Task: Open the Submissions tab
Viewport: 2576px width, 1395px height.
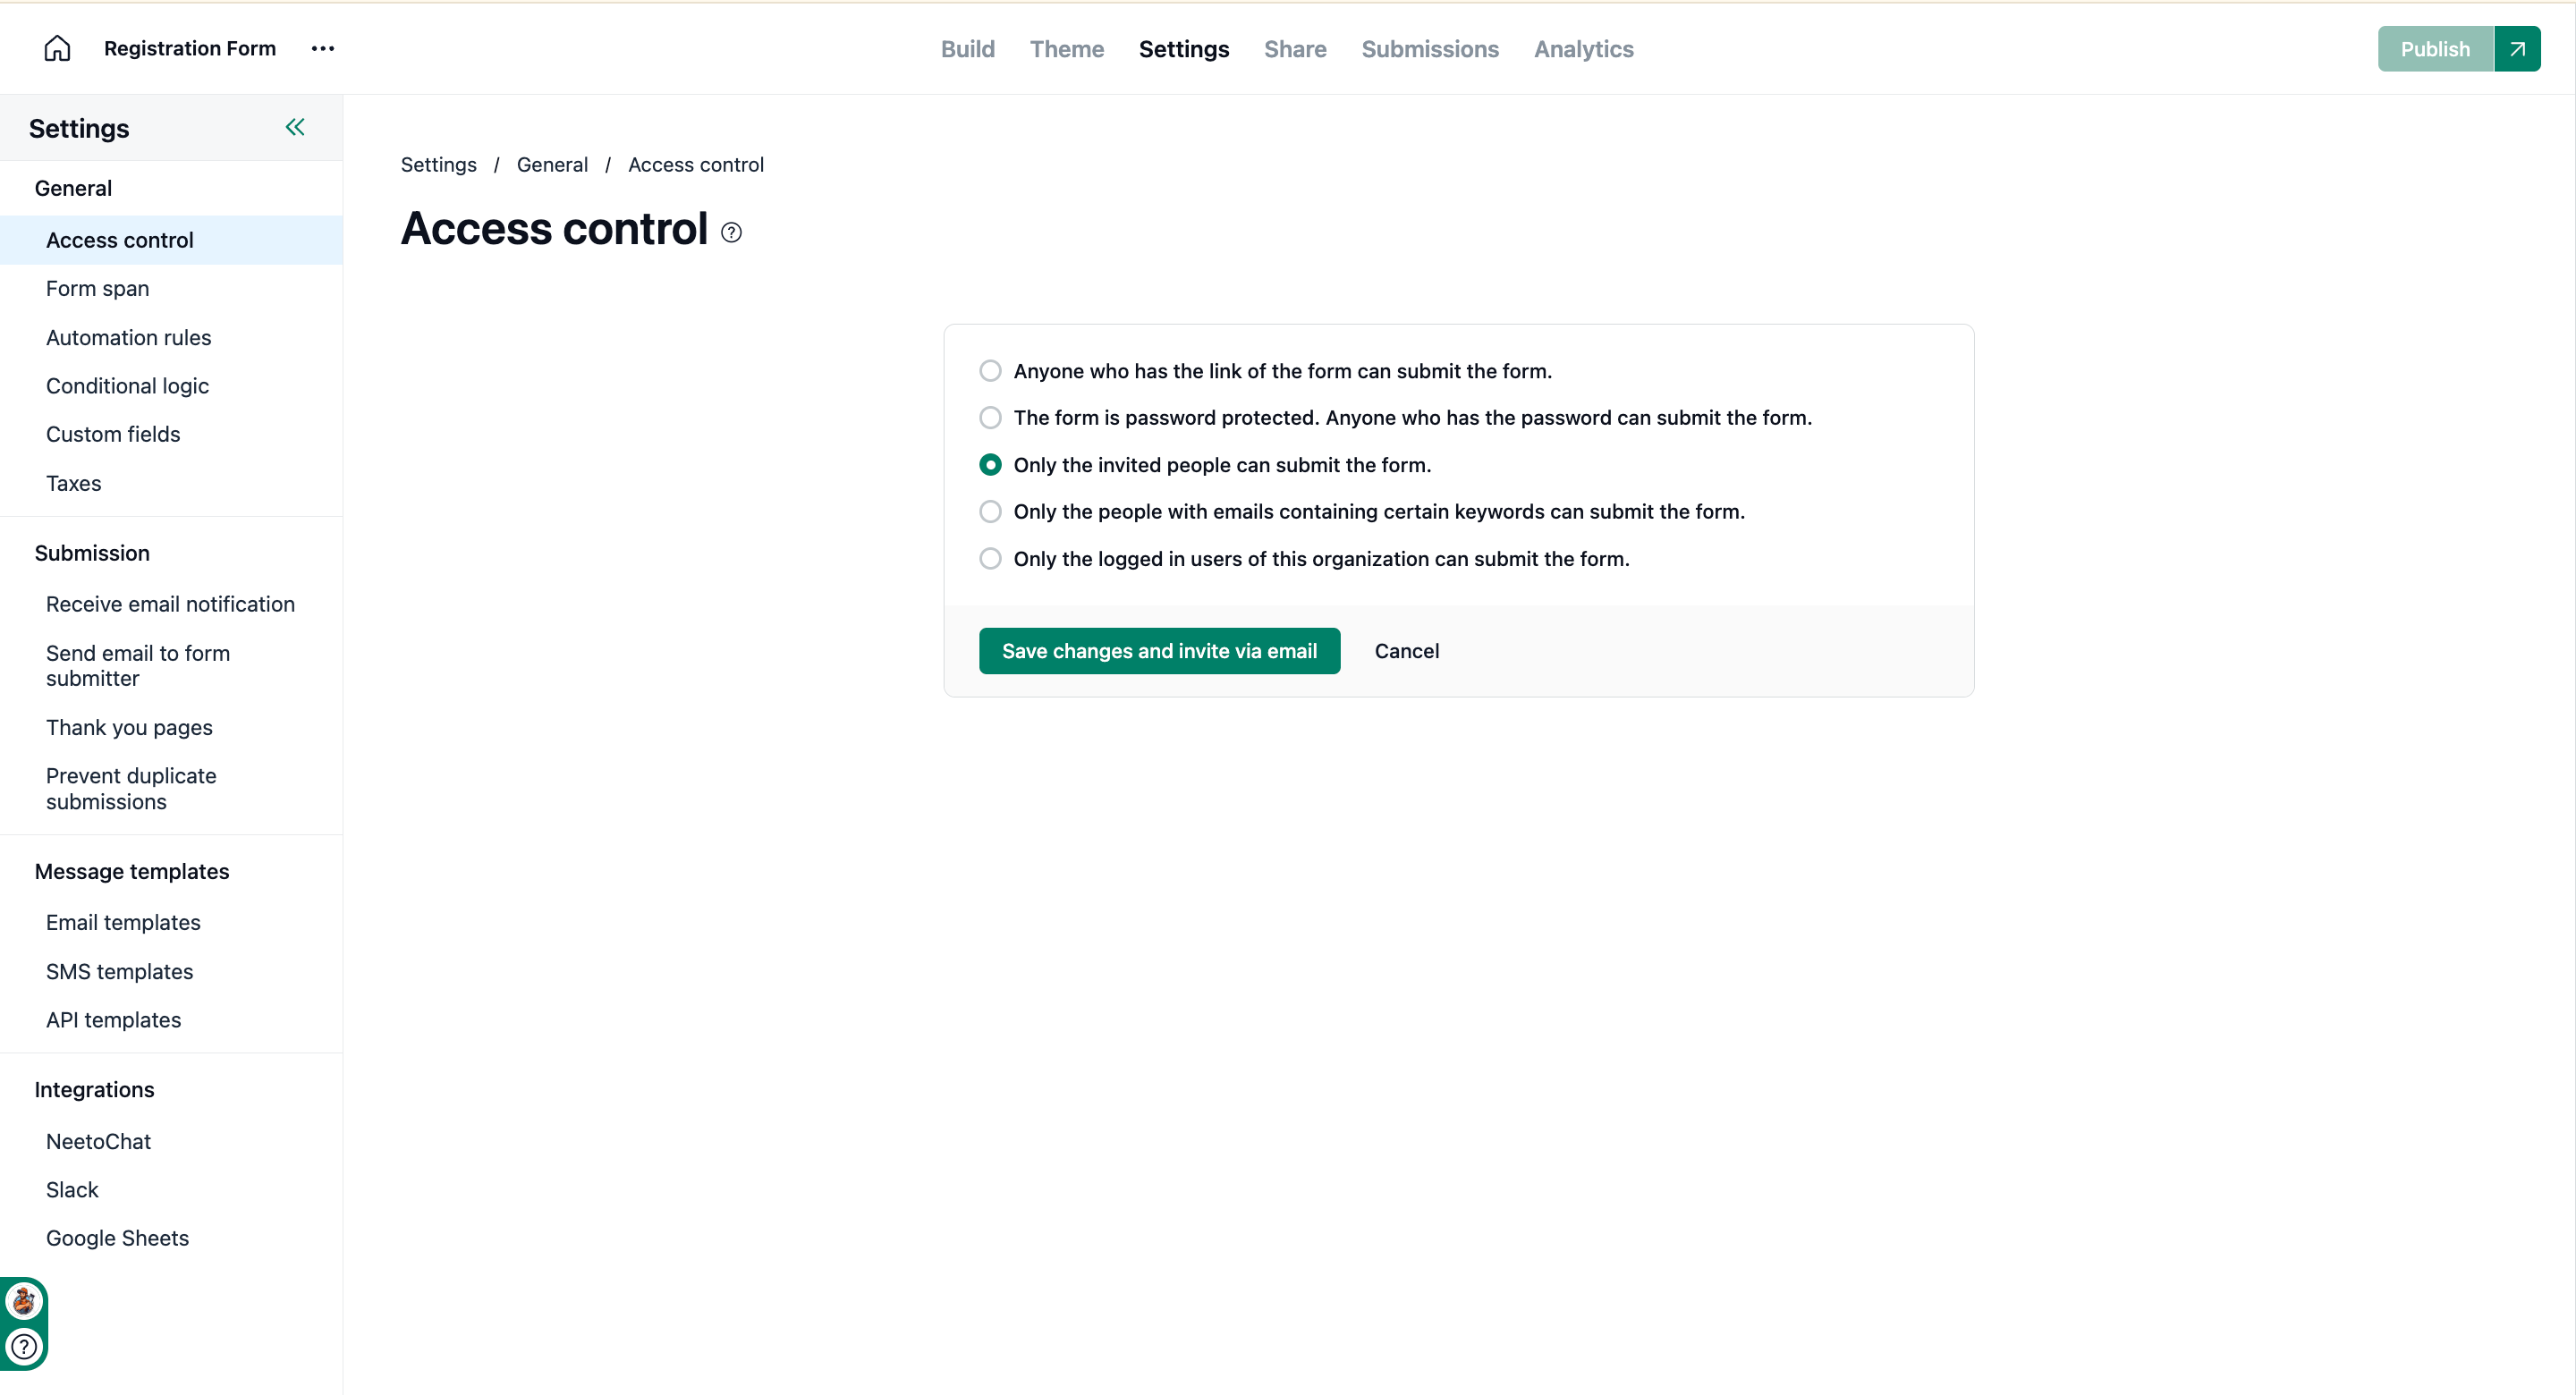Action: (x=1430, y=49)
